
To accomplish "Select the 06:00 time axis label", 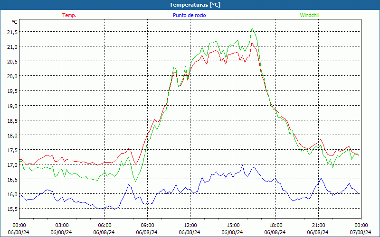I will (x=104, y=225).
